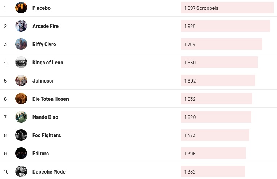Image resolution: width=277 pixels, height=179 pixels.
Task: Go to the Arcade Fire artist page
Action: 46,26
